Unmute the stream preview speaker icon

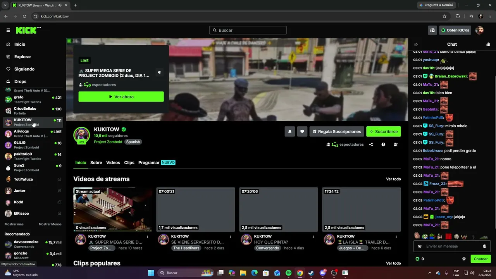click(x=159, y=72)
